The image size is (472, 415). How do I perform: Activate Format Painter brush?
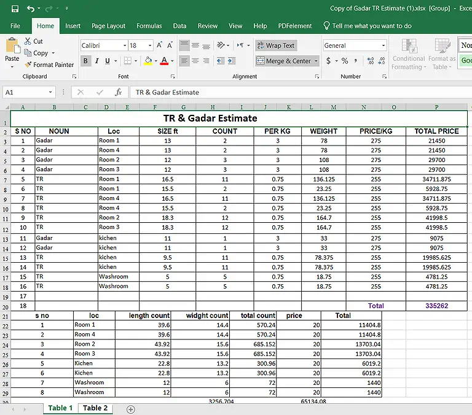(49, 64)
